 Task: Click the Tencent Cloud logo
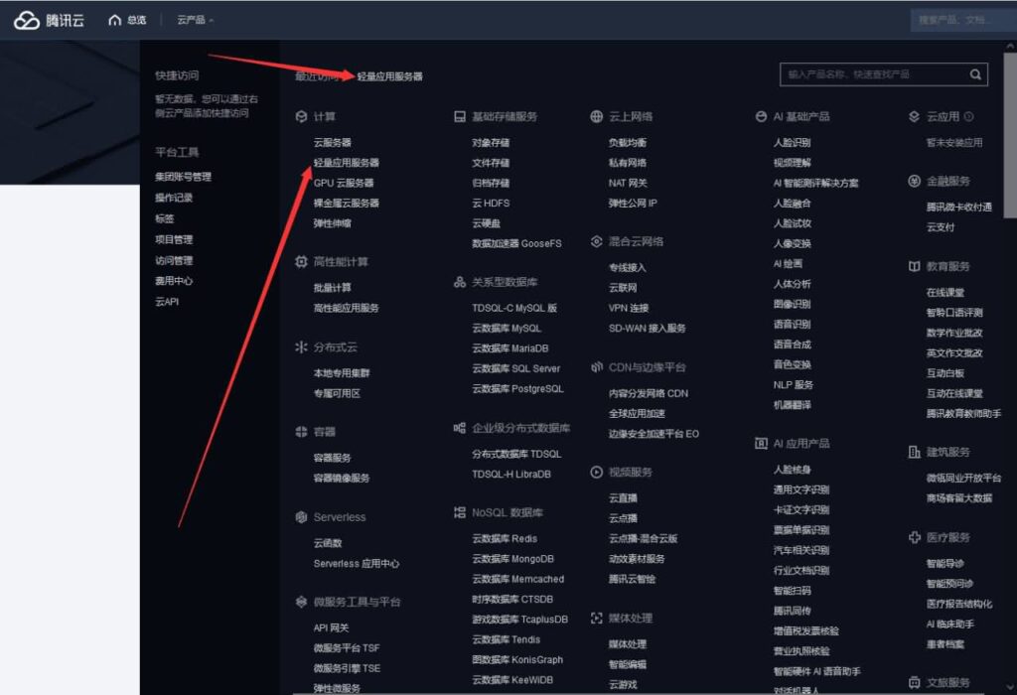click(50, 20)
